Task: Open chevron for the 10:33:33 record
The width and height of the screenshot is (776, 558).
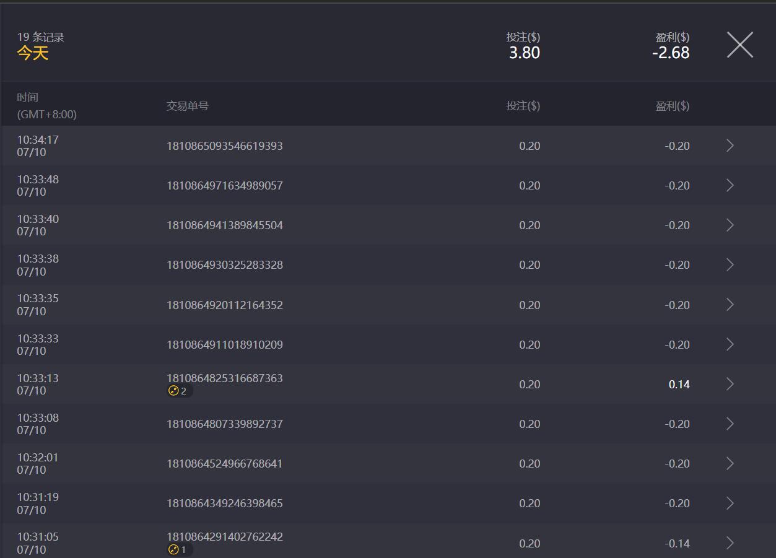Action: point(730,344)
